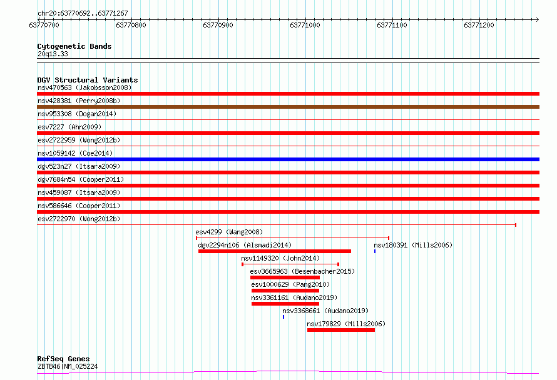Open nsv1149320 (John2014) label

(x=280, y=258)
